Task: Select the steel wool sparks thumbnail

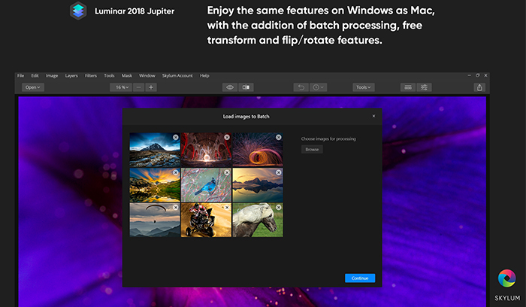Action: point(258,150)
